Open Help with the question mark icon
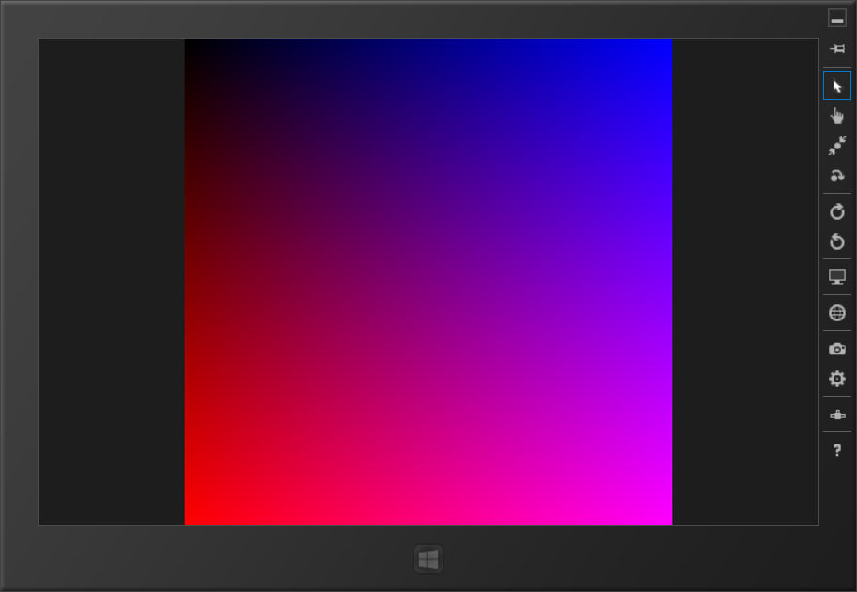The width and height of the screenshot is (857, 592). coord(836,450)
